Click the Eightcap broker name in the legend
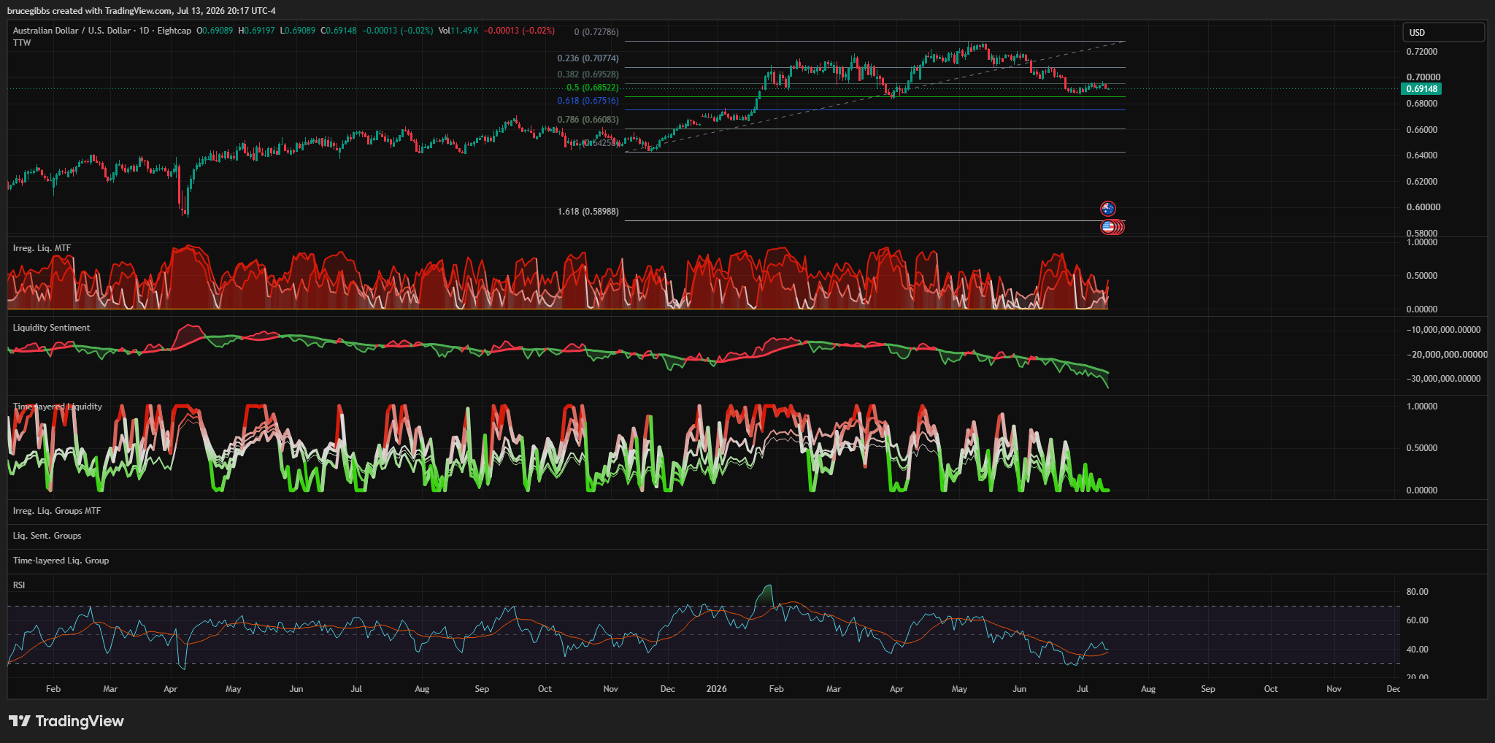The width and height of the screenshot is (1495, 743). (x=174, y=31)
